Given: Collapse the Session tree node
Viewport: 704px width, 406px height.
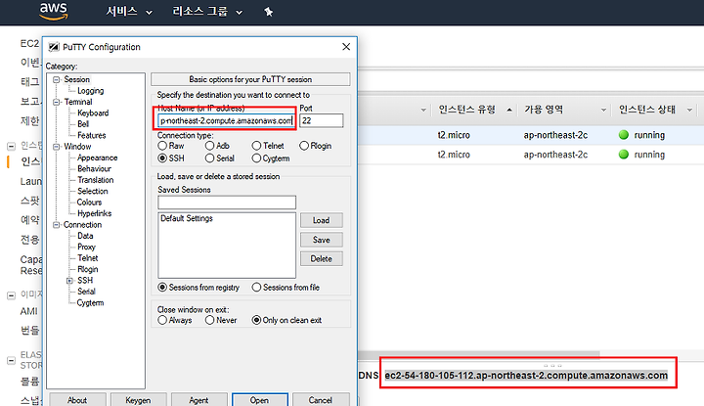Looking at the screenshot, I should [56, 79].
